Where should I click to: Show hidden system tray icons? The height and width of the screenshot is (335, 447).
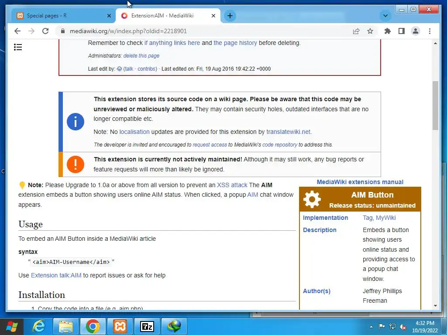click(x=371, y=327)
